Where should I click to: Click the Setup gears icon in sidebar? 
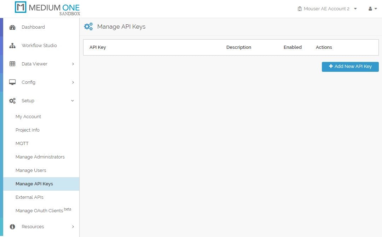(13, 100)
